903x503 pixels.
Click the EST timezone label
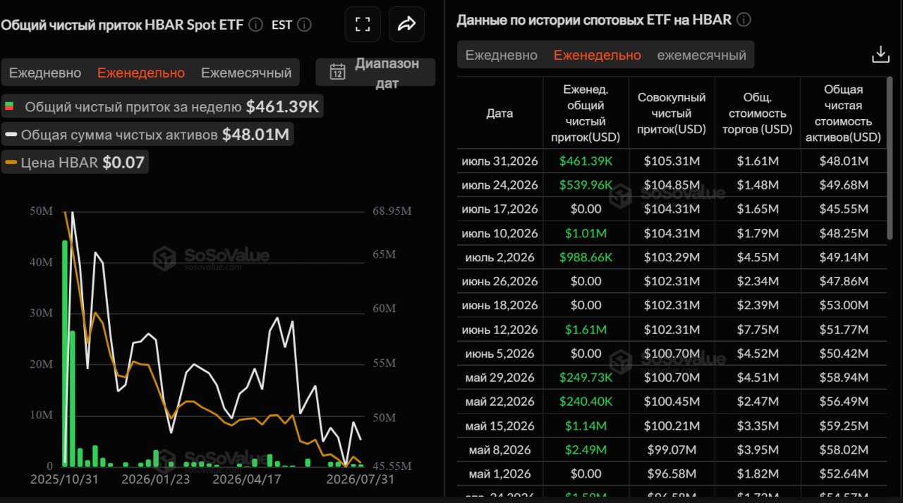tap(281, 25)
